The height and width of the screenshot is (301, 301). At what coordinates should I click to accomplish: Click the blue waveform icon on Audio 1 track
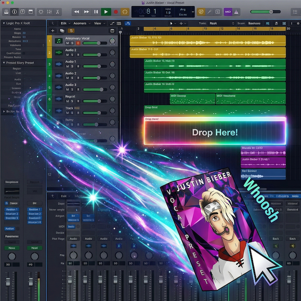(59, 64)
